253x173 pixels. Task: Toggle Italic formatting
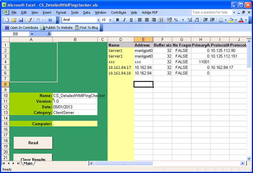[124, 20]
